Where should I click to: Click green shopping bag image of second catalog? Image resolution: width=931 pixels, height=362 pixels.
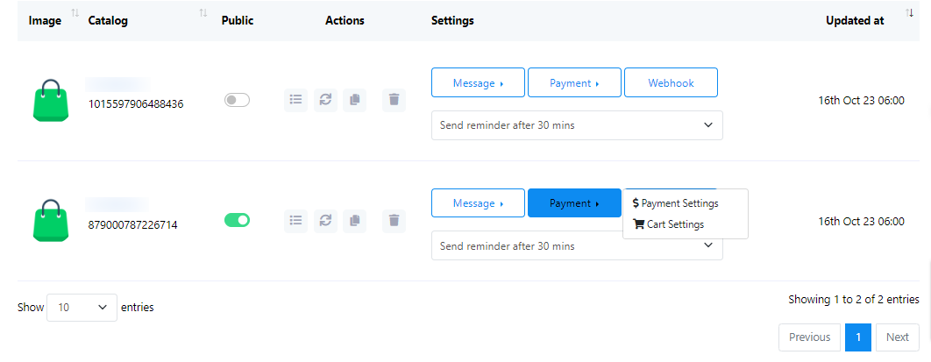(51, 221)
